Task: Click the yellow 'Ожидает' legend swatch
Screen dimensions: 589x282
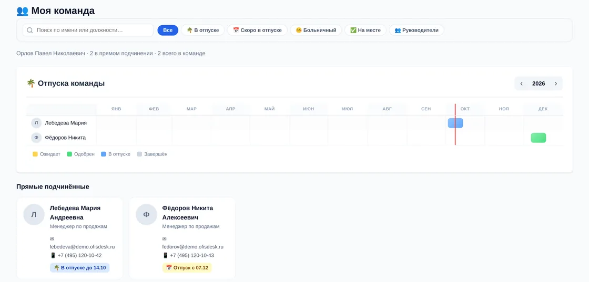Action: [x=35, y=154]
